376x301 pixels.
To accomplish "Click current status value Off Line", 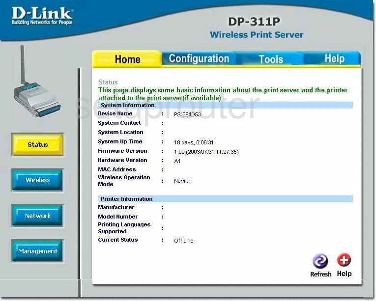I will [x=184, y=241].
